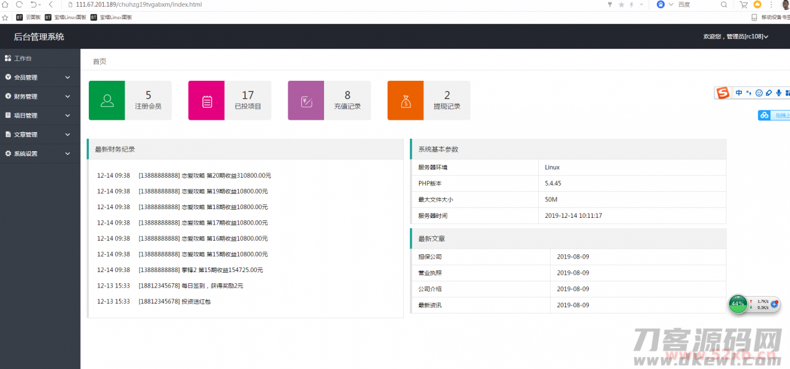790x369 pixels.
Task: Open the 管理员[rc108] account dropdown
Action: (736, 36)
